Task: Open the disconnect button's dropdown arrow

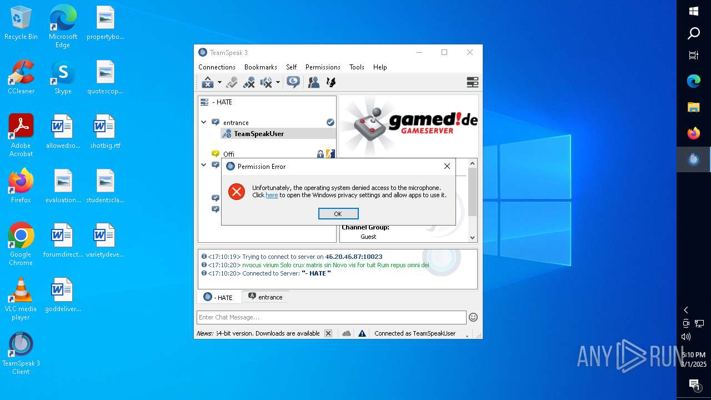Action: pyautogui.click(x=219, y=82)
